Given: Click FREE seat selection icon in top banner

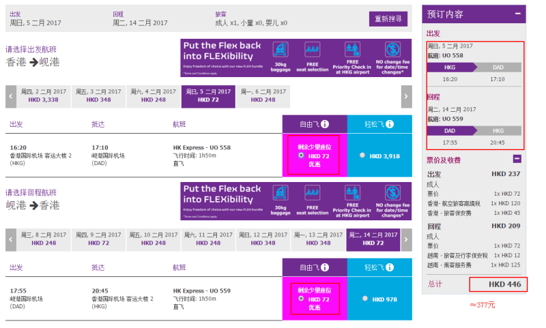Looking at the screenshot, I should (312, 49).
